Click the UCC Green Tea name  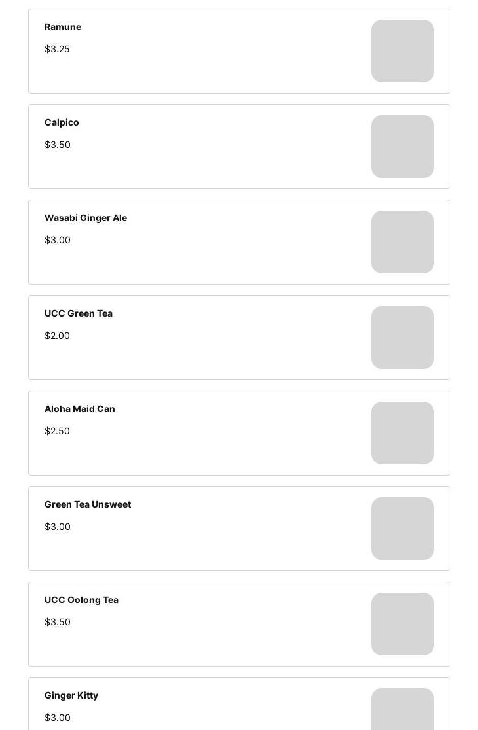point(79,313)
